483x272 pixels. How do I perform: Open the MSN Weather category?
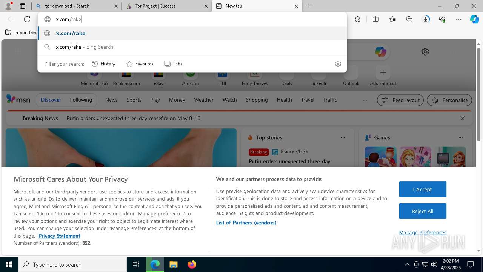[204, 100]
